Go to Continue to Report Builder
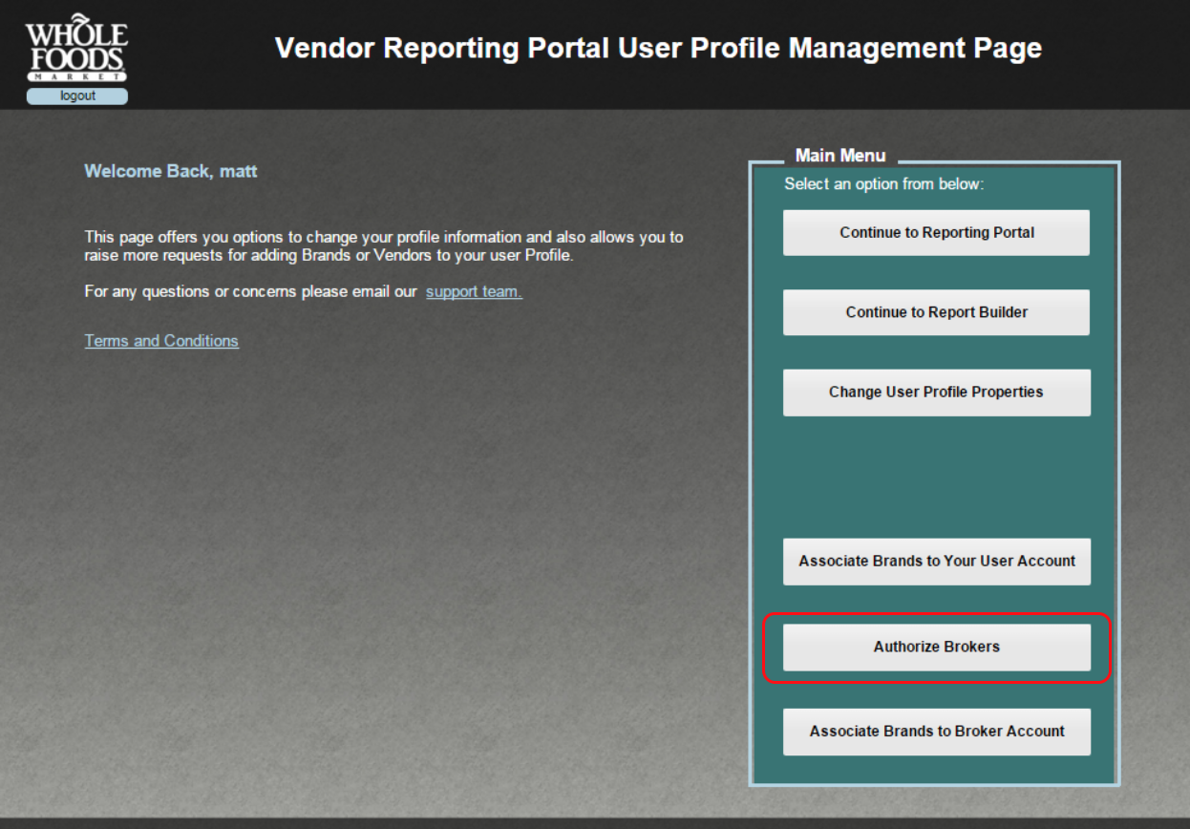This screenshot has height=829, width=1190. 936,312
